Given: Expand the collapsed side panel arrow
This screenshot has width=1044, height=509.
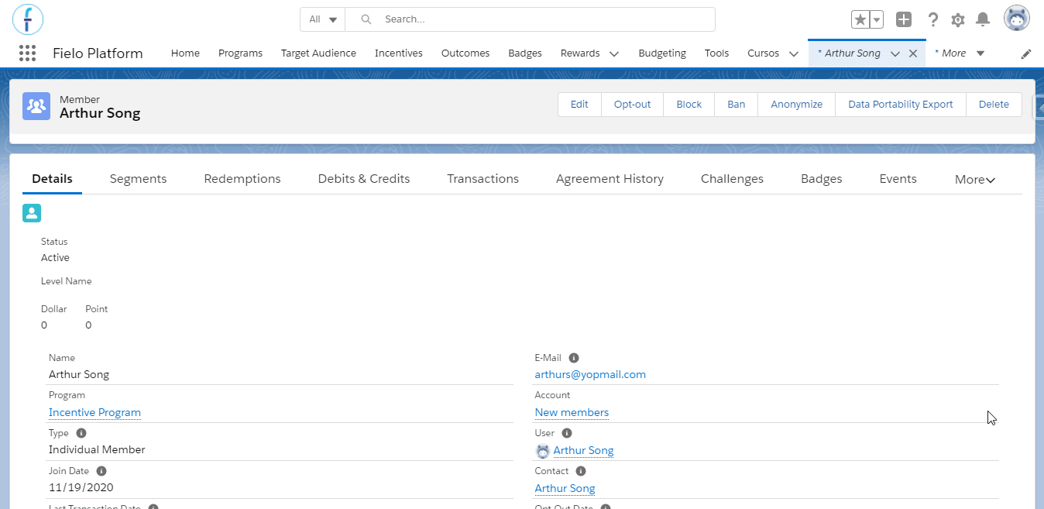Looking at the screenshot, I should coord(1039,106).
